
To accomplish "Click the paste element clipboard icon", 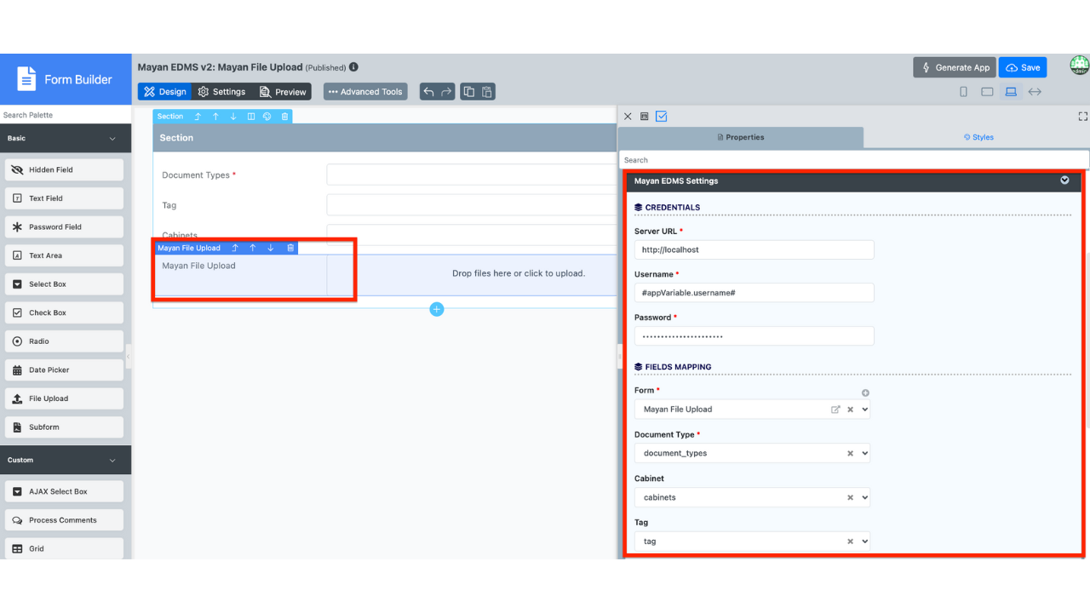I will (x=487, y=92).
